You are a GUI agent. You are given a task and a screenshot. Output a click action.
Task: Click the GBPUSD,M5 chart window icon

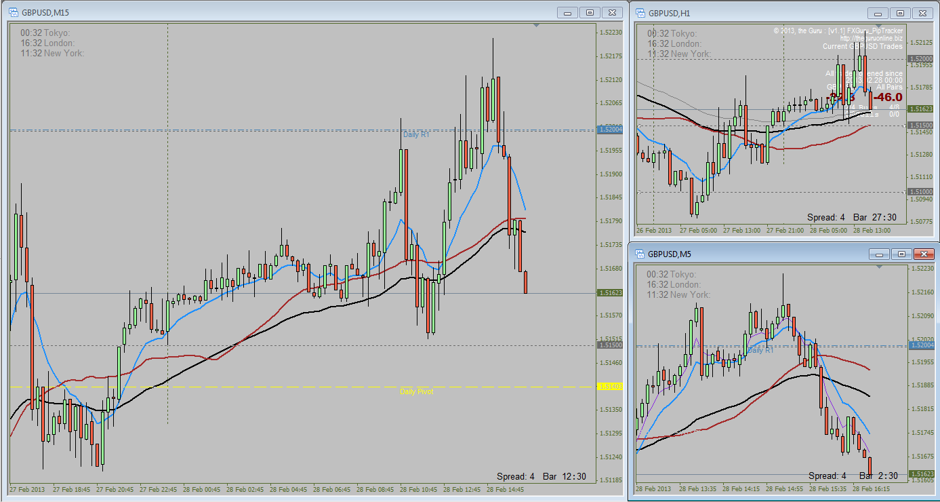click(x=640, y=254)
